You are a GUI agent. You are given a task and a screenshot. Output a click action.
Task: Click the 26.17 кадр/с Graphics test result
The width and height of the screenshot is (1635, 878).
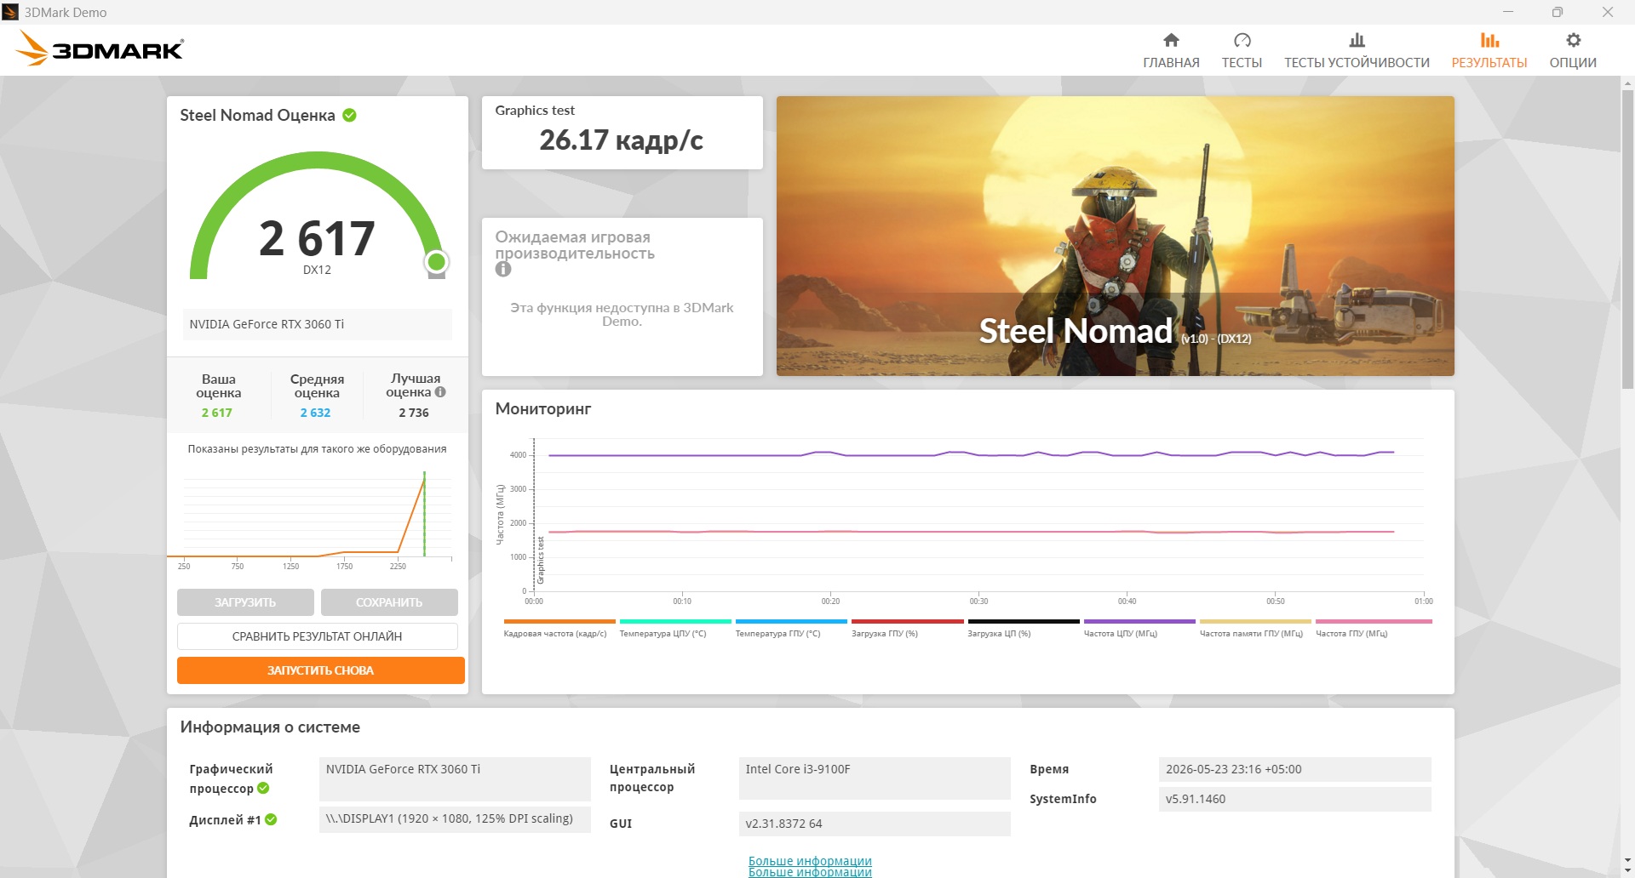(x=622, y=140)
